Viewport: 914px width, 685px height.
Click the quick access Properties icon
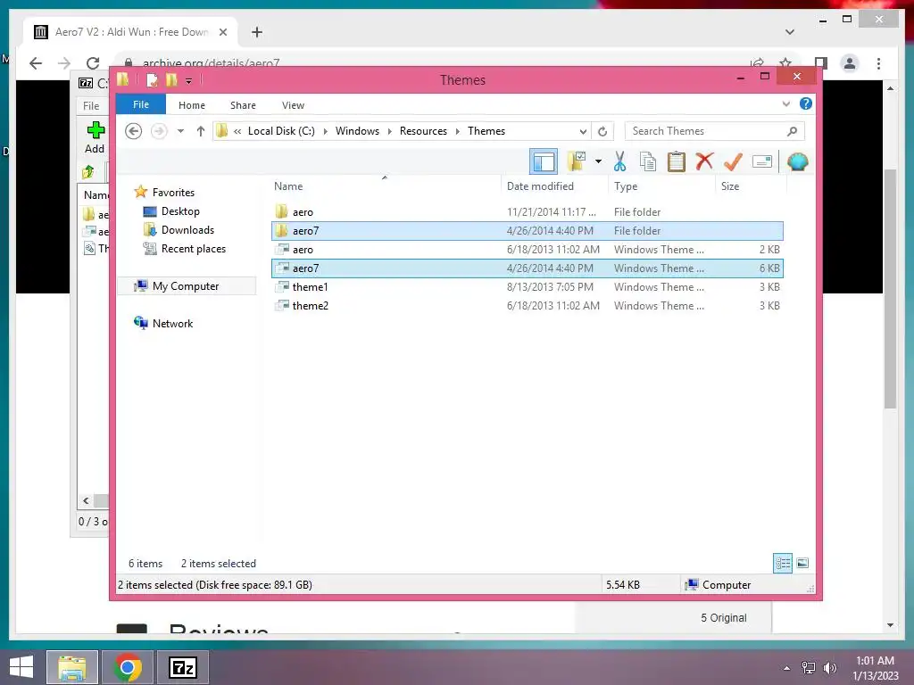[152, 79]
